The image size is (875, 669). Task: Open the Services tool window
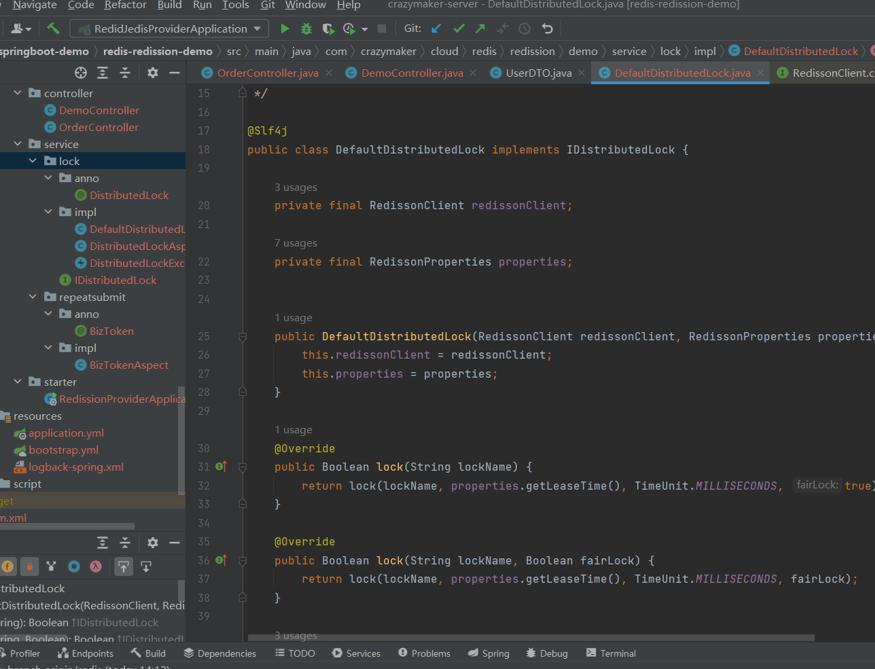point(356,653)
